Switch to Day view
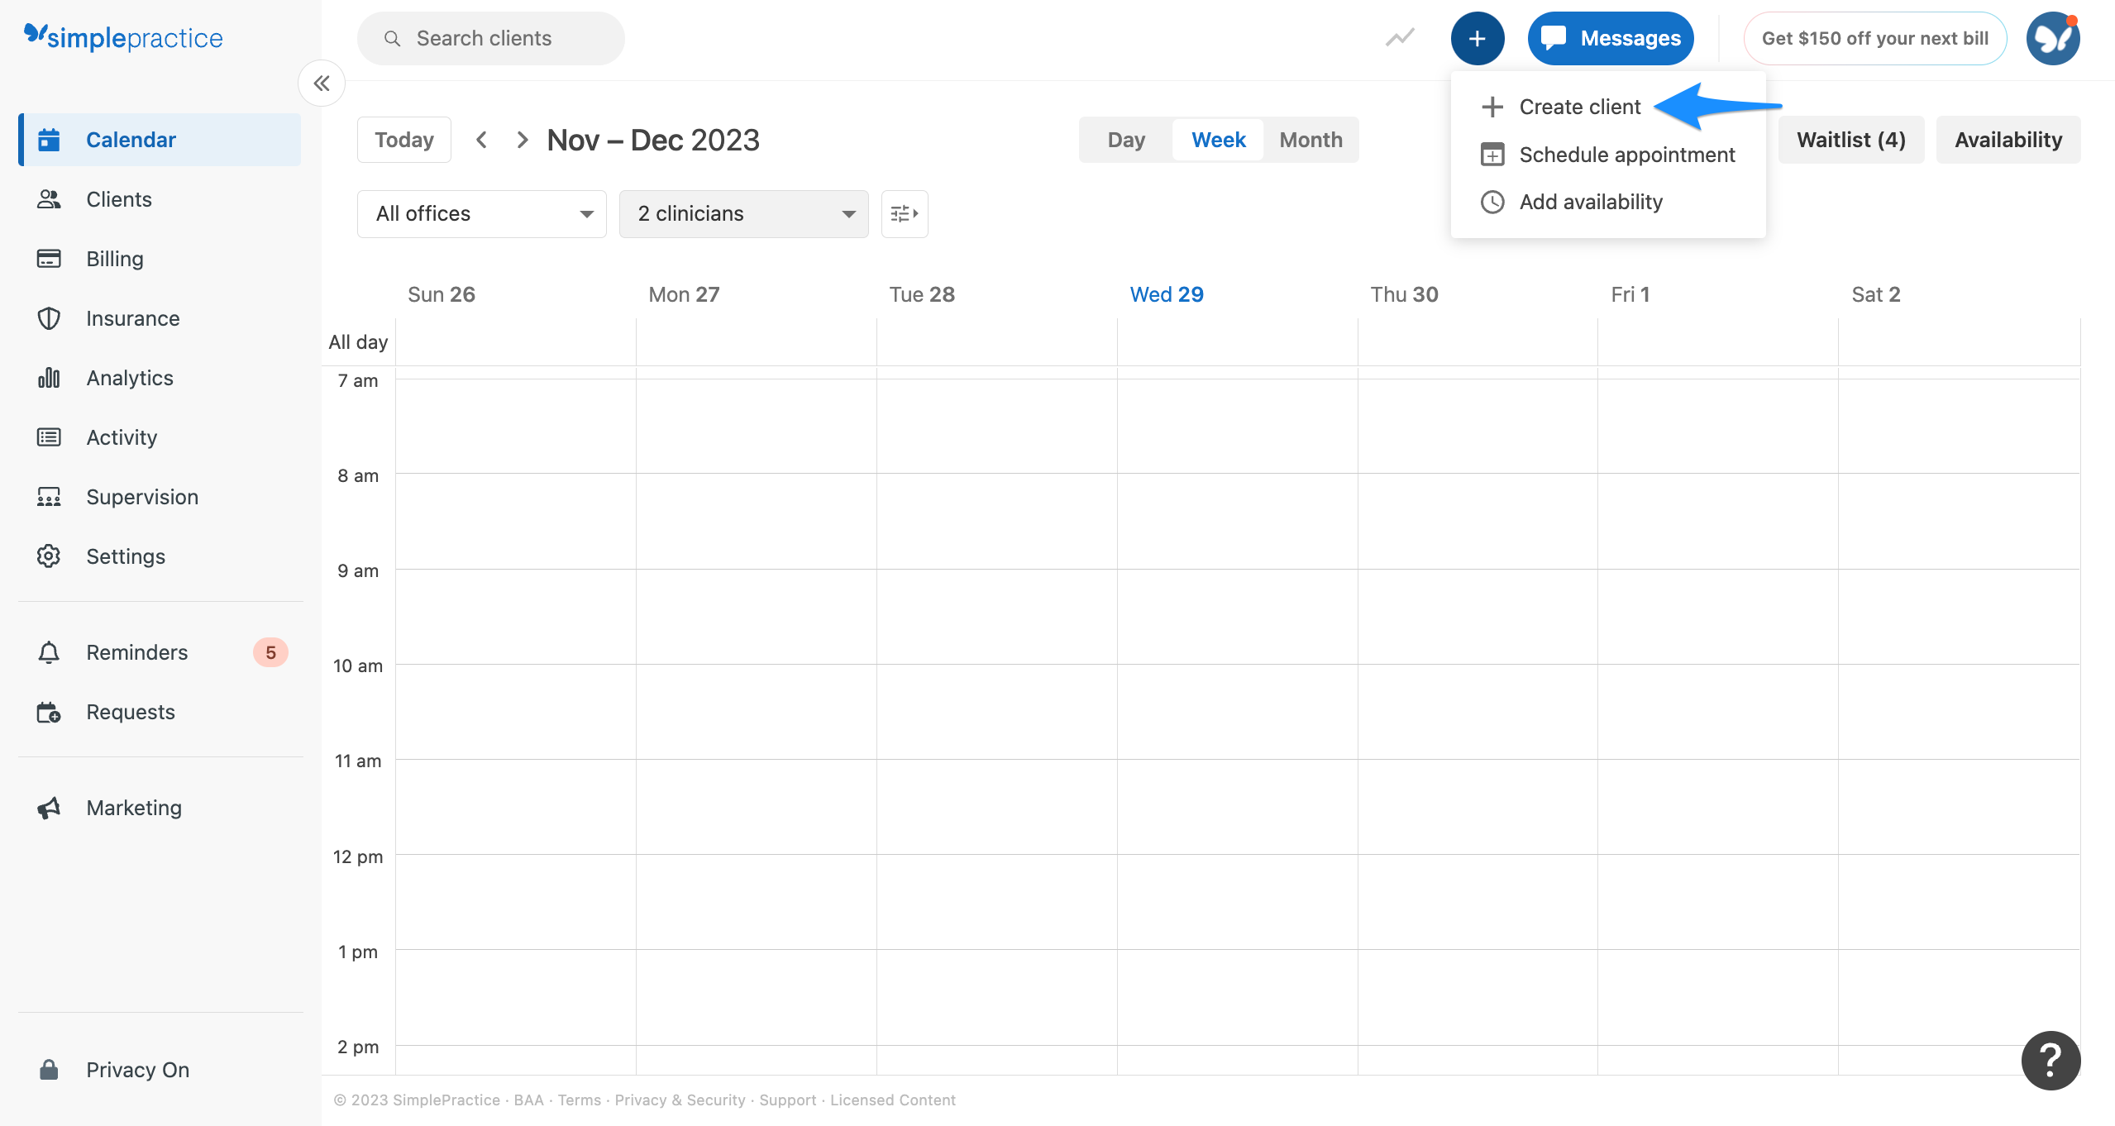Viewport: 2115px width, 1126px height. coord(1126,140)
